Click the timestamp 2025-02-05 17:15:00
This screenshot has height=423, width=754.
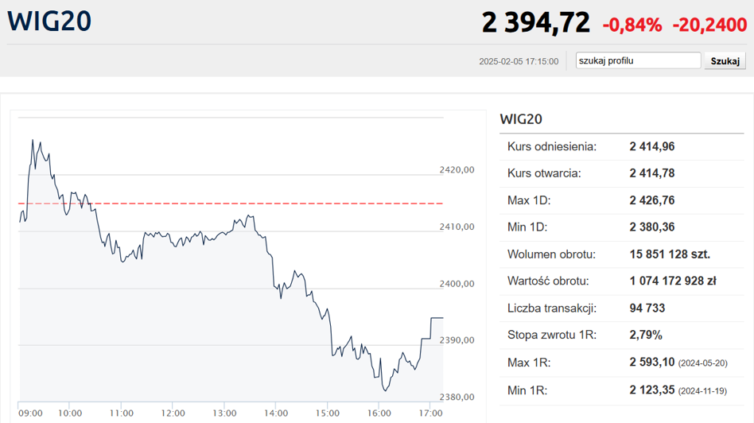[x=519, y=61]
